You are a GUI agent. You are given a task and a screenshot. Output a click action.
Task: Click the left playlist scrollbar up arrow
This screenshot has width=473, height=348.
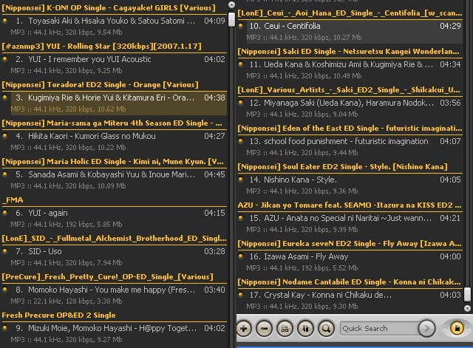pos(231,4)
